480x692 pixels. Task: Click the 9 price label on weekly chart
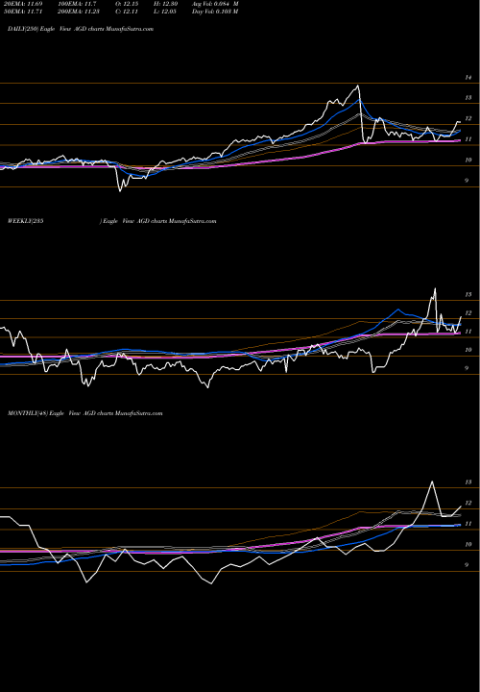point(467,368)
